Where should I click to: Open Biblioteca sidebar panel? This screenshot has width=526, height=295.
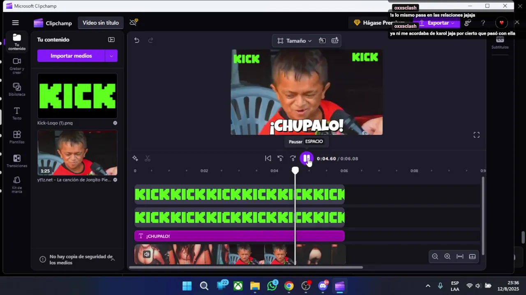(x=17, y=89)
